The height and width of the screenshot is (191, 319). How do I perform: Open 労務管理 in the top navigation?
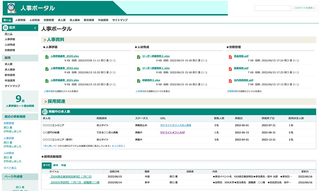[x=48, y=20]
